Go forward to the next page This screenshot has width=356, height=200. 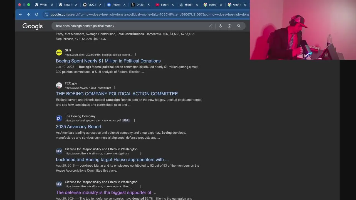point(28,14)
